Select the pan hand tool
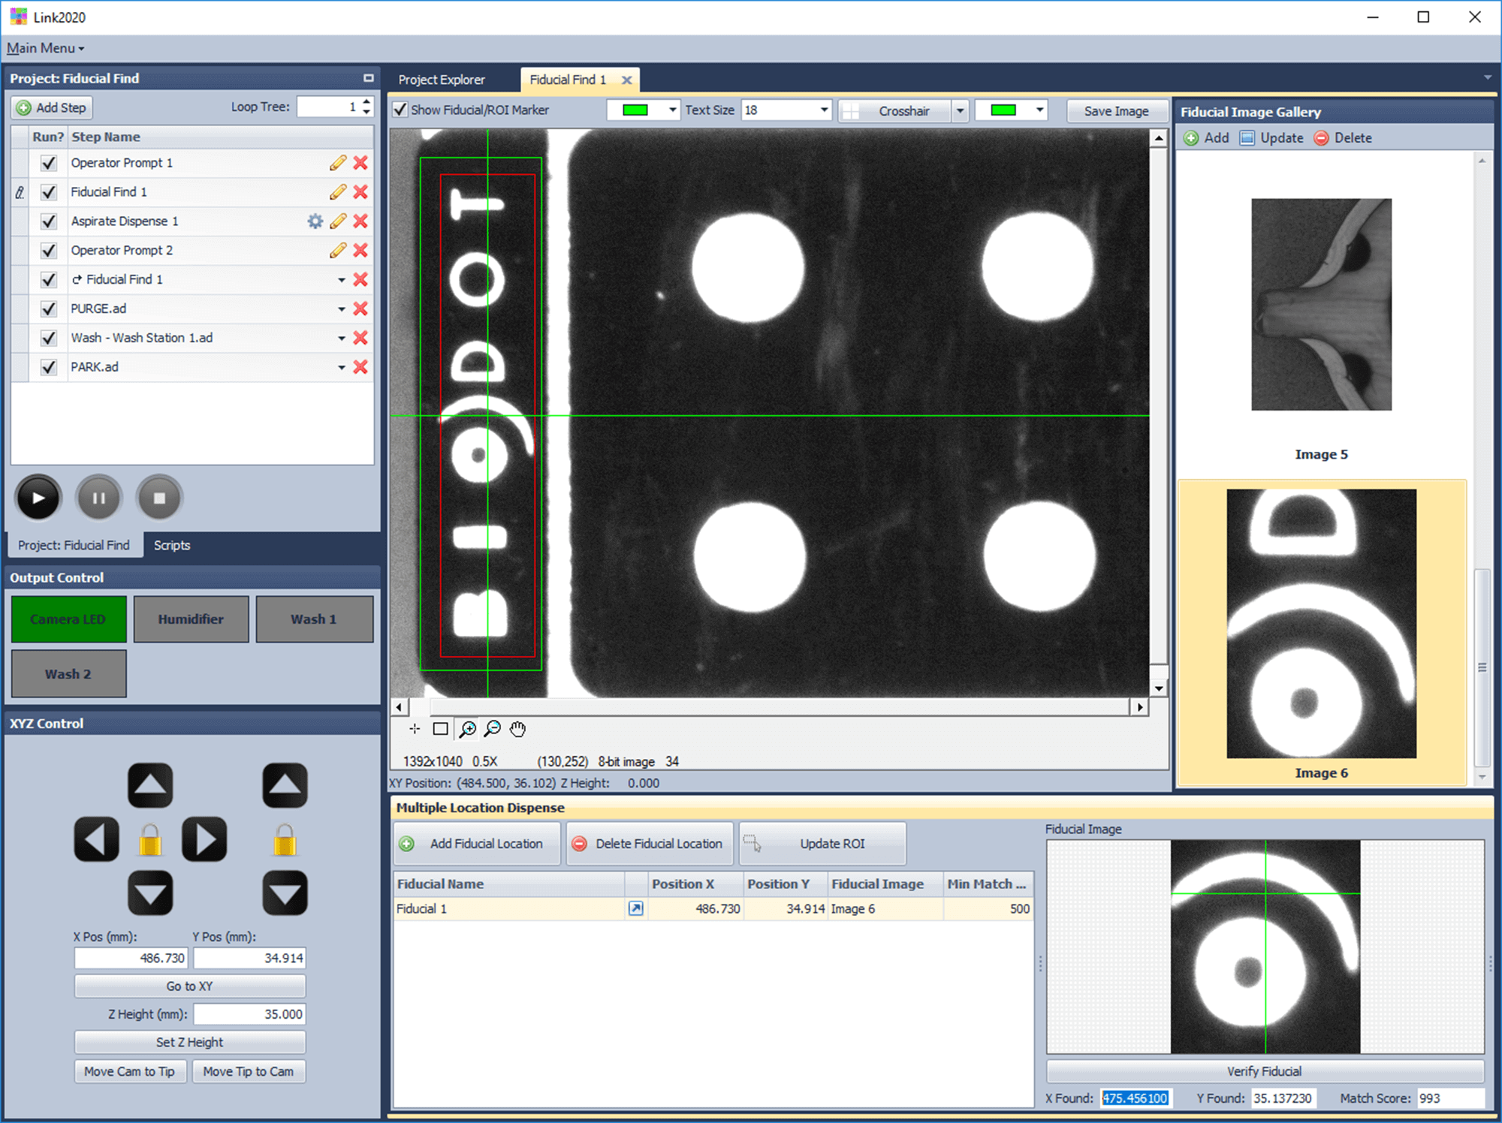The width and height of the screenshot is (1502, 1123). click(517, 729)
